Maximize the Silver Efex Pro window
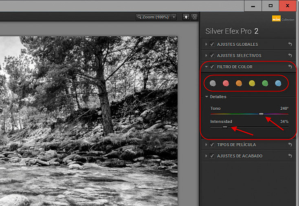The width and height of the screenshot is (299, 206). pos(270,6)
